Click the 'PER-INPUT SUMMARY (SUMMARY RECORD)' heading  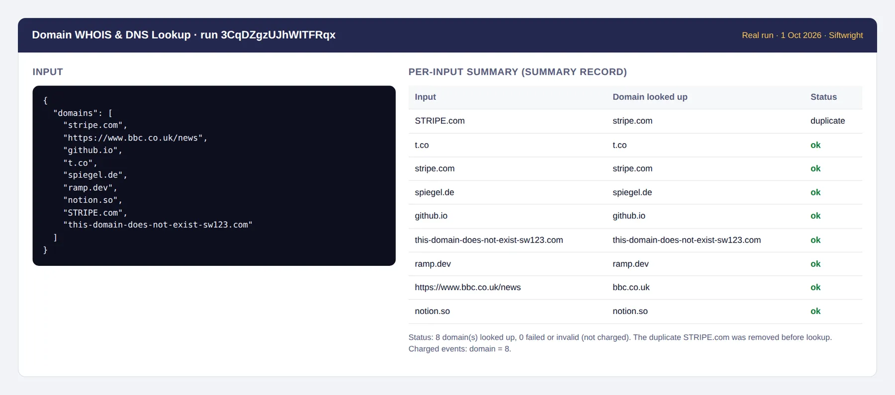click(x=518, y=72)
